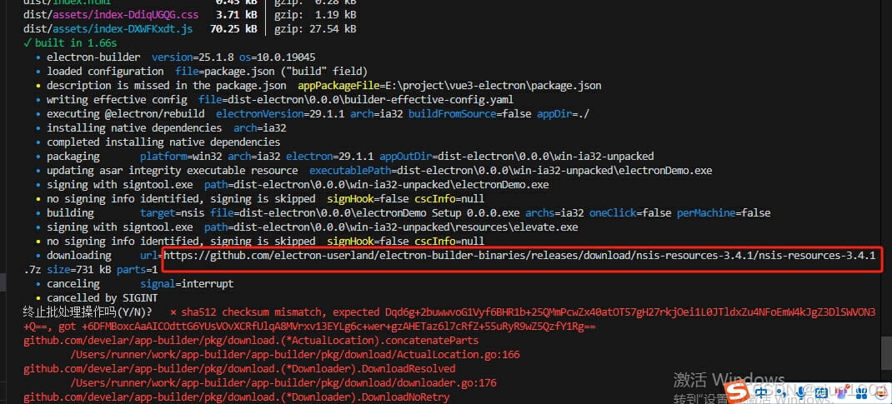Image resolution: width=892 pixels, height=404 pixels.
Task: Click 'description is missed in the package.json' text
Action: (x=166, y=85)
